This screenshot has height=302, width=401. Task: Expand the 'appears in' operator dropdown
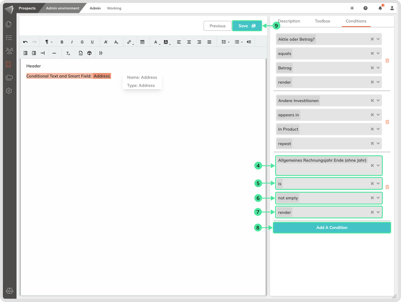point(378,115)
